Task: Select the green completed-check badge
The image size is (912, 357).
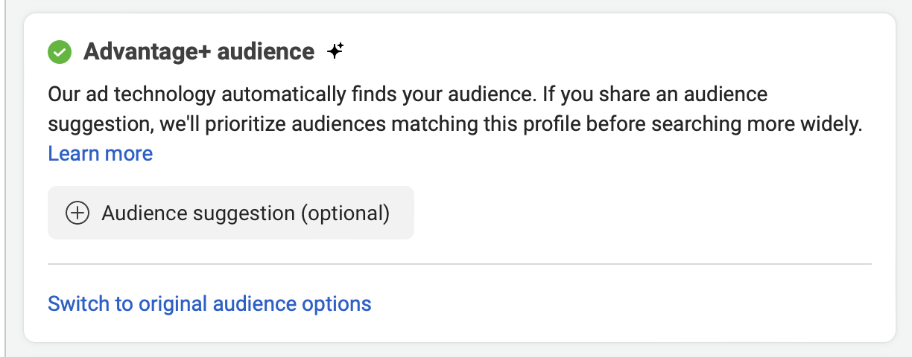Action: [x=60, y=52]
